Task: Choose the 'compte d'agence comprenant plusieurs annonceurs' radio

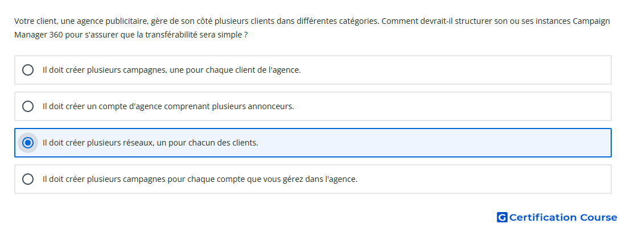Action: (x=28, y=106)
